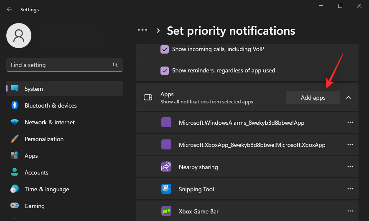Viewport: 369px width, 221px height.
Task: Click the Network & internet Wi-Fi icon
Action: point(15,122)
